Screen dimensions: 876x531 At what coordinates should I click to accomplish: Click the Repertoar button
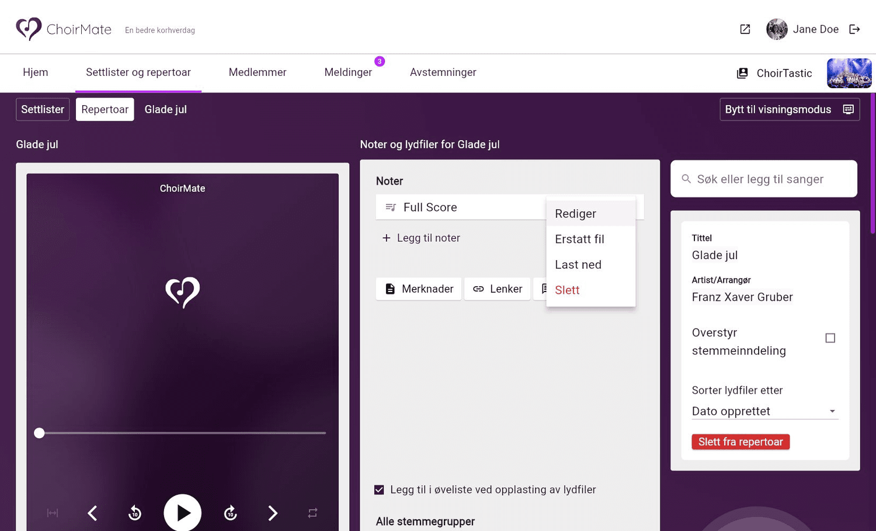(105, 109)
